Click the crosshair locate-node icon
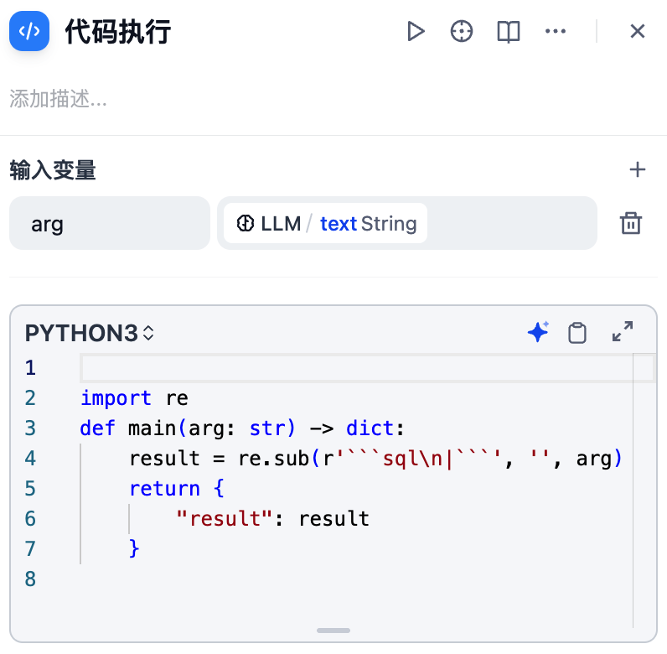667x654 pixels. pyautogui.click(x=462, y=32)
